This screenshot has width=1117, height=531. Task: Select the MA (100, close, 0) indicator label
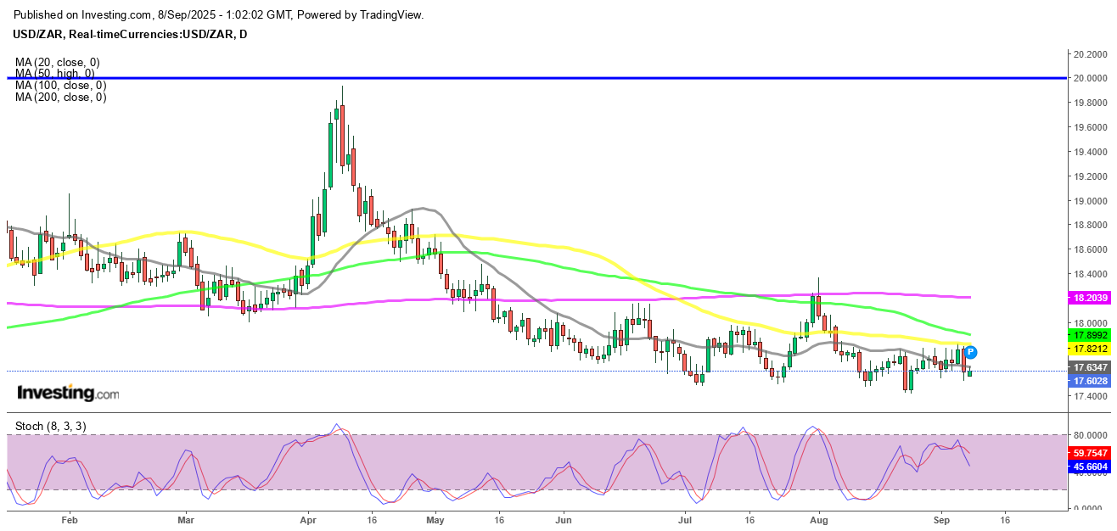point(60,86)
